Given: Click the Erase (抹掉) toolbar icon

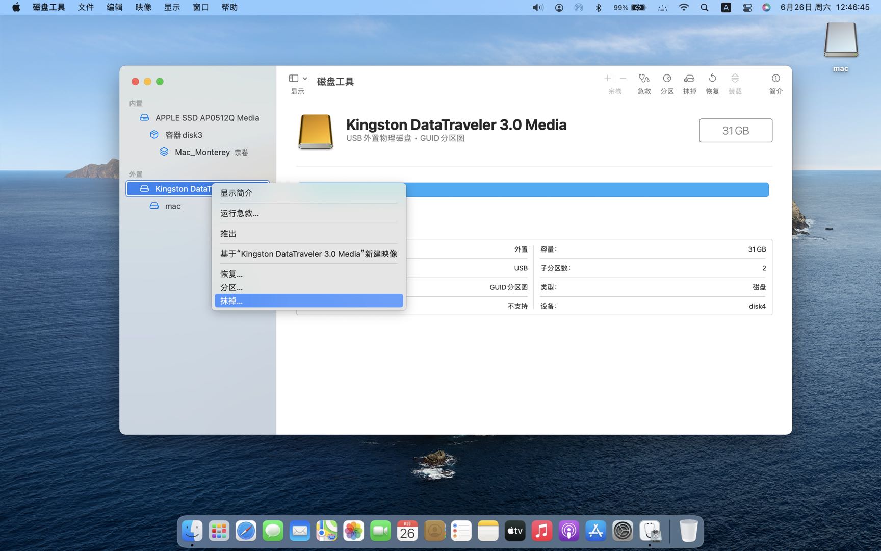Looking at the screenshot, I should coord(689,79).
